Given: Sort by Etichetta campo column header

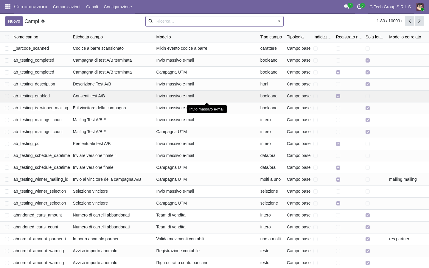Looking at the screenshot, I should (88, 37).
